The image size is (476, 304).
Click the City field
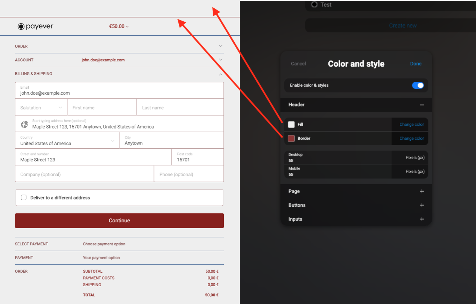[171, 140]
